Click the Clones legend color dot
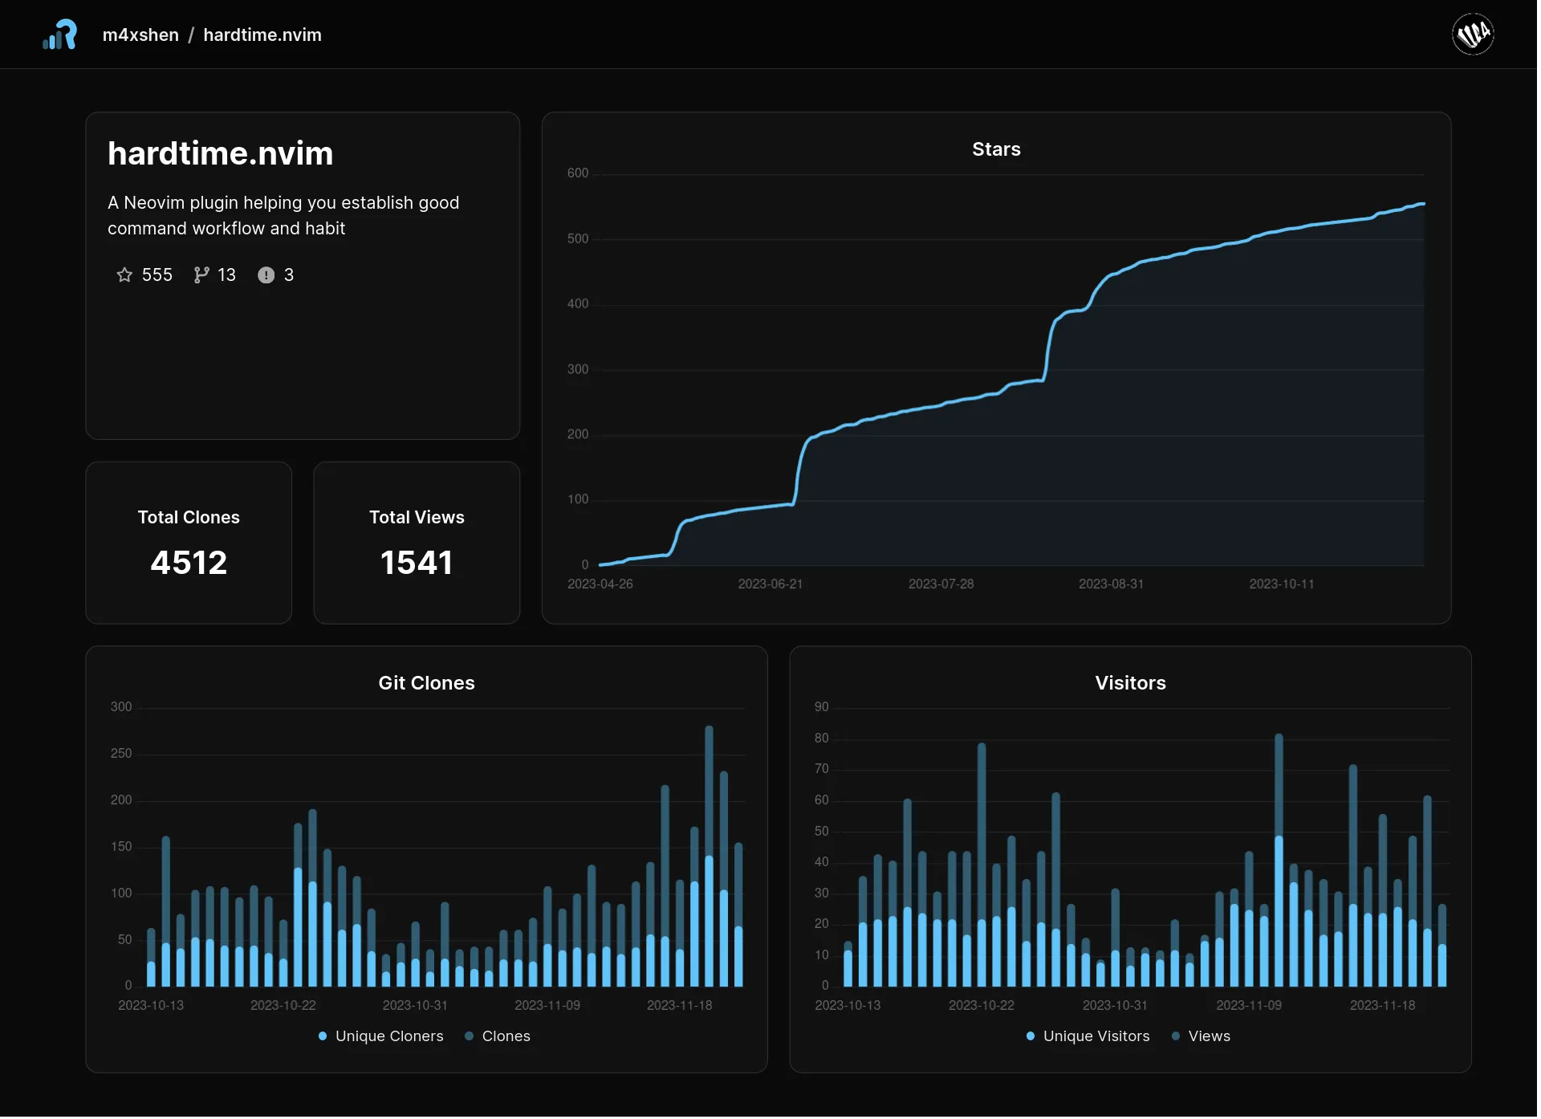 [470, 1038]
